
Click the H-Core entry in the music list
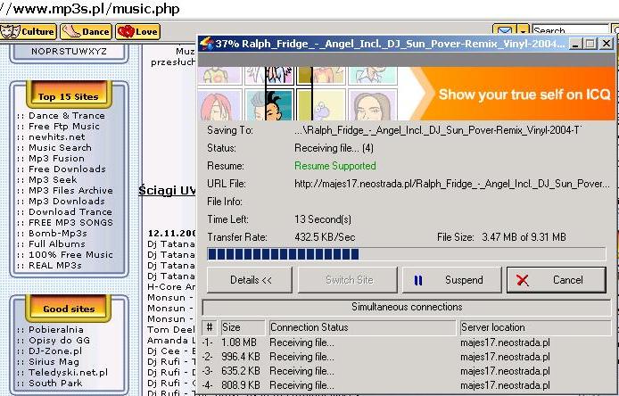(x=171, y=286)
